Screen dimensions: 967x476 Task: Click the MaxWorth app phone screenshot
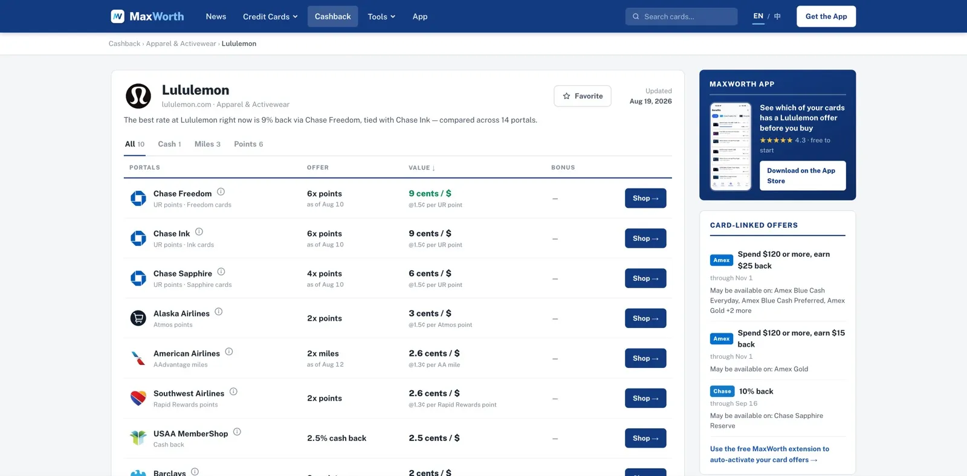[731, 146]
